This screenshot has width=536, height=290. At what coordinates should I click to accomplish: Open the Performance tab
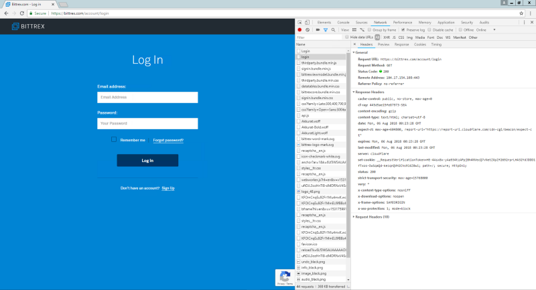pos(403,23)
